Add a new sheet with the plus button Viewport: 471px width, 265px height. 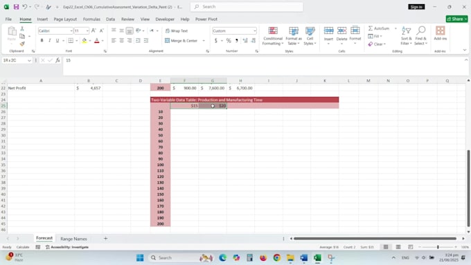[105, 238]
